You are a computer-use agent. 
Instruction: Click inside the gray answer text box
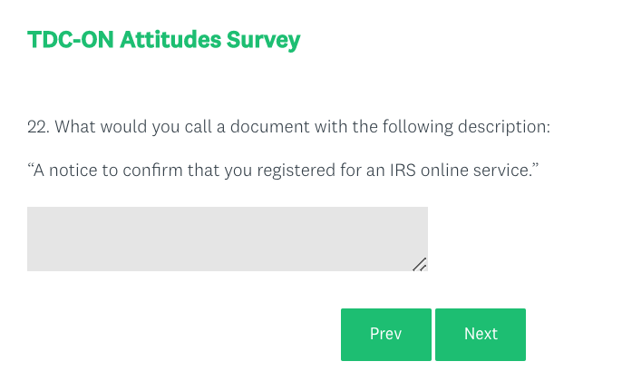[x=227, y=239]
